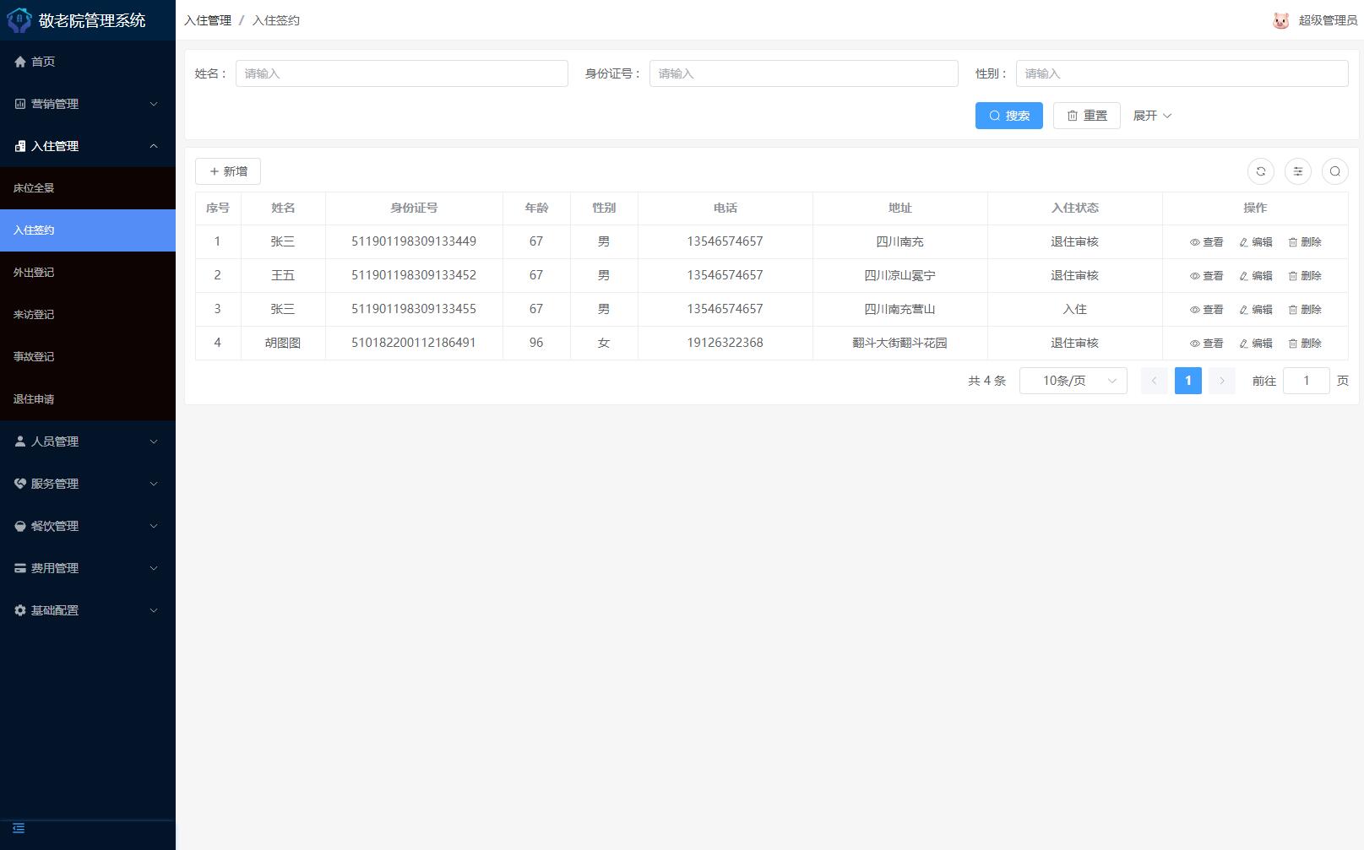The width and height of the screenshot is (1364, 850).
Task: Expand the 服务管理 menu
Action: [88, 484]
